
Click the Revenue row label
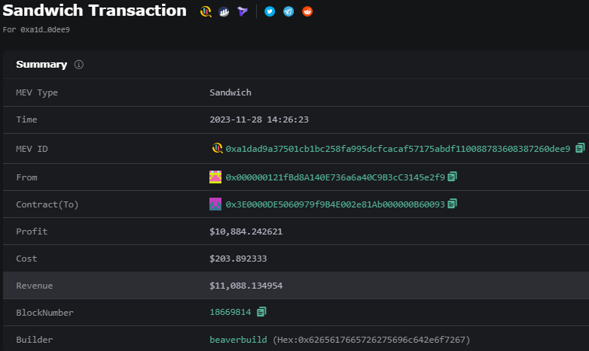click(34, 286)
